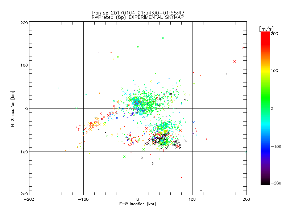Click the red X marker at far top-right edge
Image resolution: width=290 pixels, height=217 pixels.
(243, 48)
